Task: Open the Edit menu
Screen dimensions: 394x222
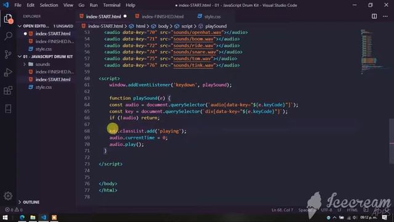Action: tap(30, 5)
